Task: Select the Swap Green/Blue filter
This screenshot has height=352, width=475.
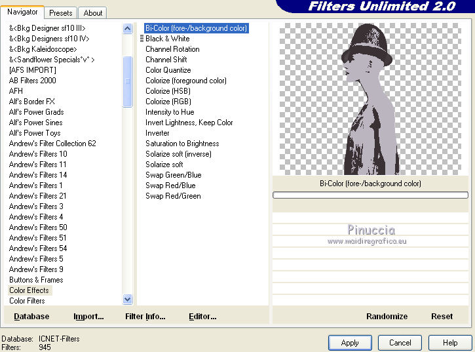Action: (173, 175)
